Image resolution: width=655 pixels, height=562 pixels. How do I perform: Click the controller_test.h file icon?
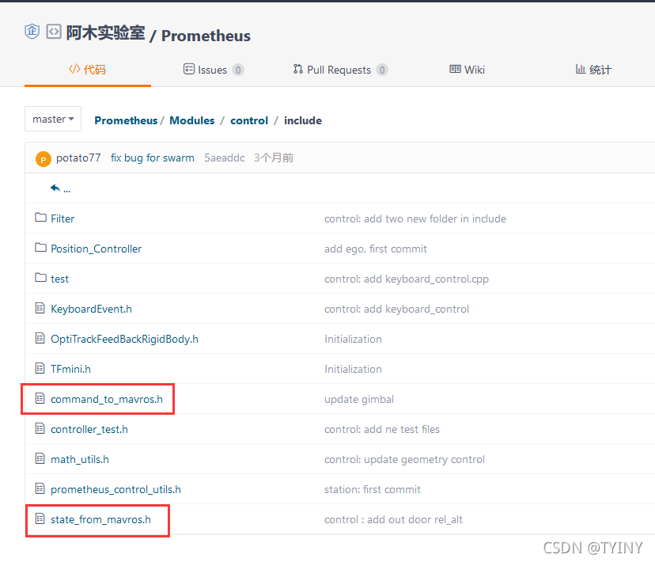tap(40, 429)
